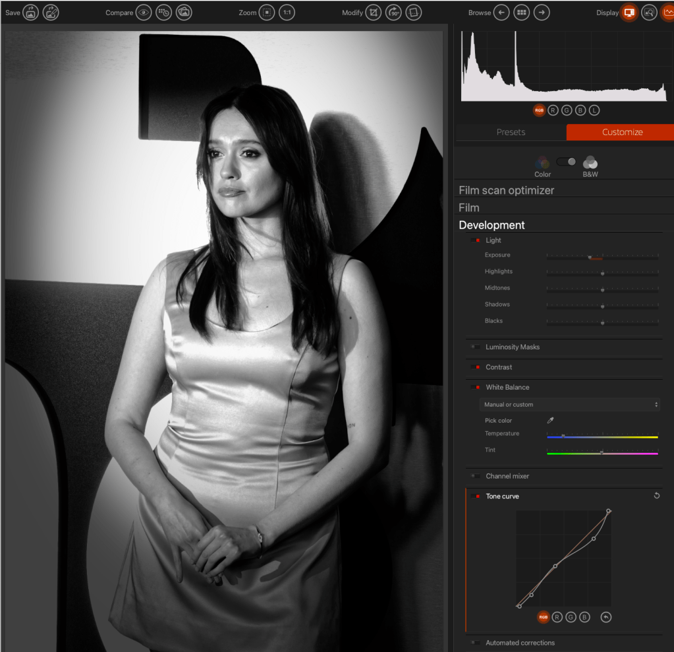Switch to the Presets tab

click(x=511, y=132)
